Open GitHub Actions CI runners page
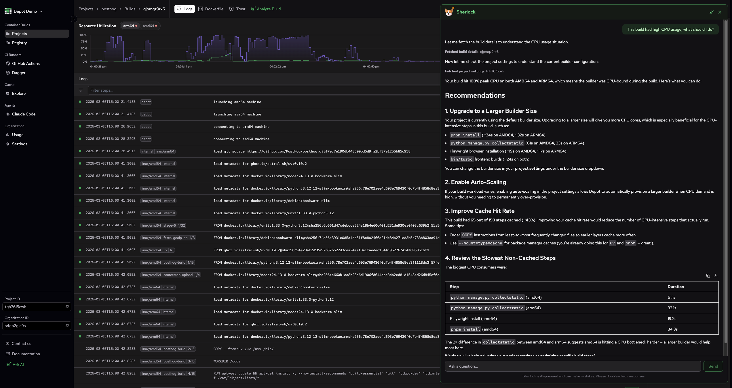Image resolution: width=732 pixels, height=388 pixels. pos(26,63)
